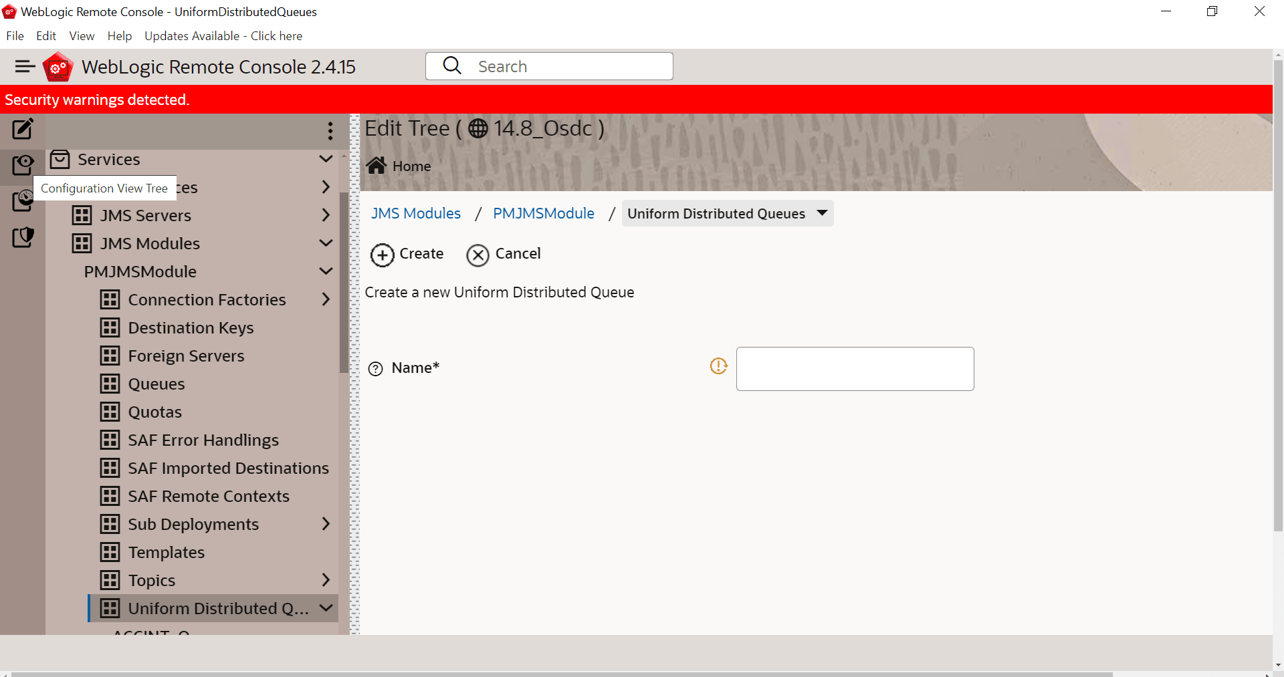This screenshot has width=1284, height=677.
Task: Open the Monitoring Tree perspective icon
Action: (23, 200)
